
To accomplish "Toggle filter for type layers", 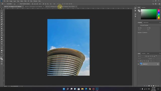I will pyautogui.click(x=150, y=56).
